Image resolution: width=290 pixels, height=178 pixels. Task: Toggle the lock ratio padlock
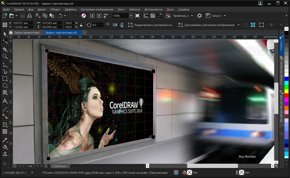pyautogui.click(x=81, y=25)
